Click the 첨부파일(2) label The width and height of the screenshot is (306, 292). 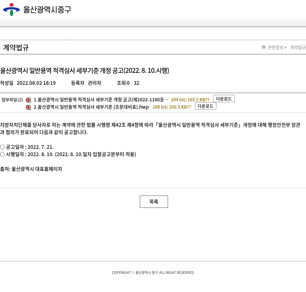tap(12, 99)
